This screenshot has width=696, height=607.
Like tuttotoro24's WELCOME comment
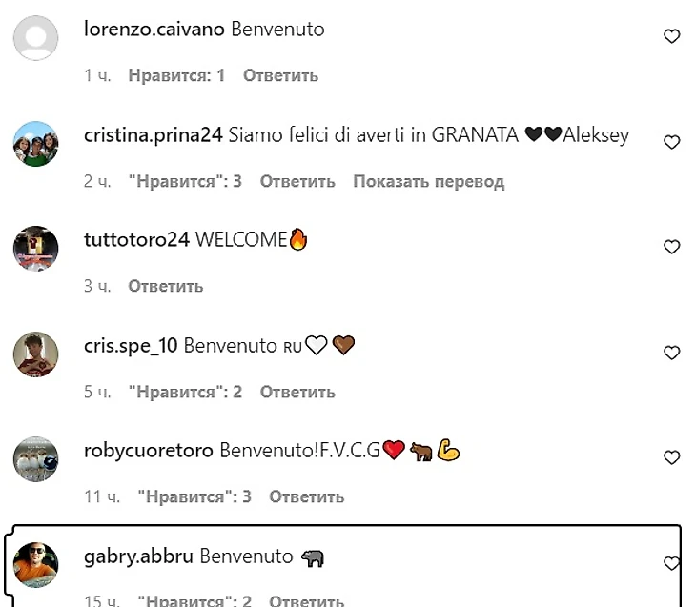click(671, 247)
